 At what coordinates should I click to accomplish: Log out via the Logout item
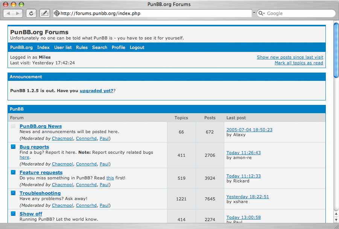tap(137, 47)
